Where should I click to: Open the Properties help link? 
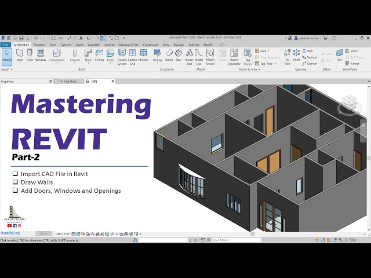point(10,233)
